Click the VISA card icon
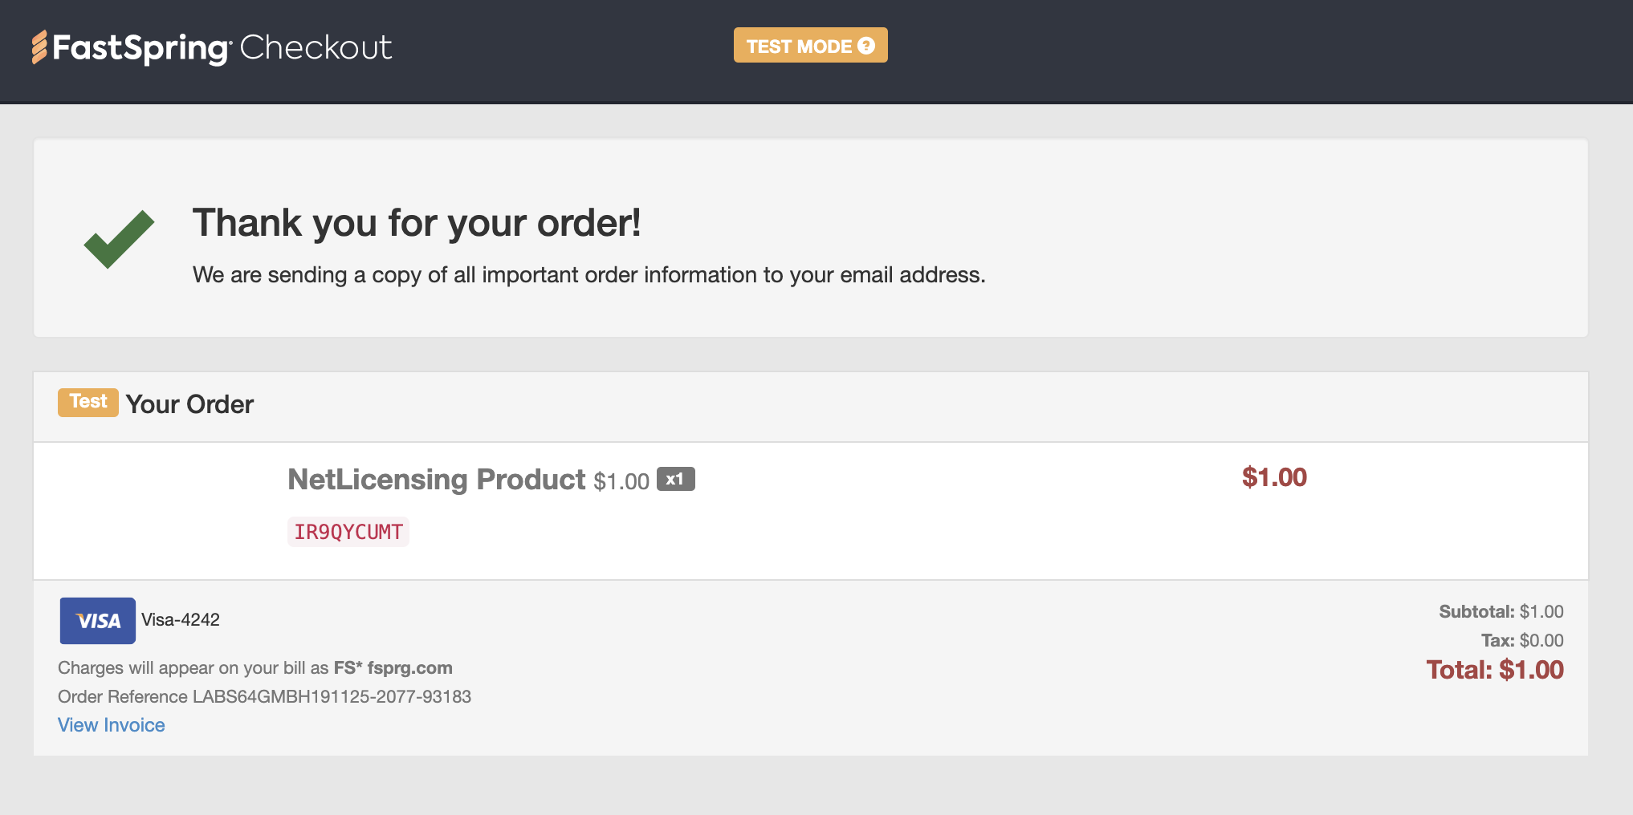 tap(97, 620)
